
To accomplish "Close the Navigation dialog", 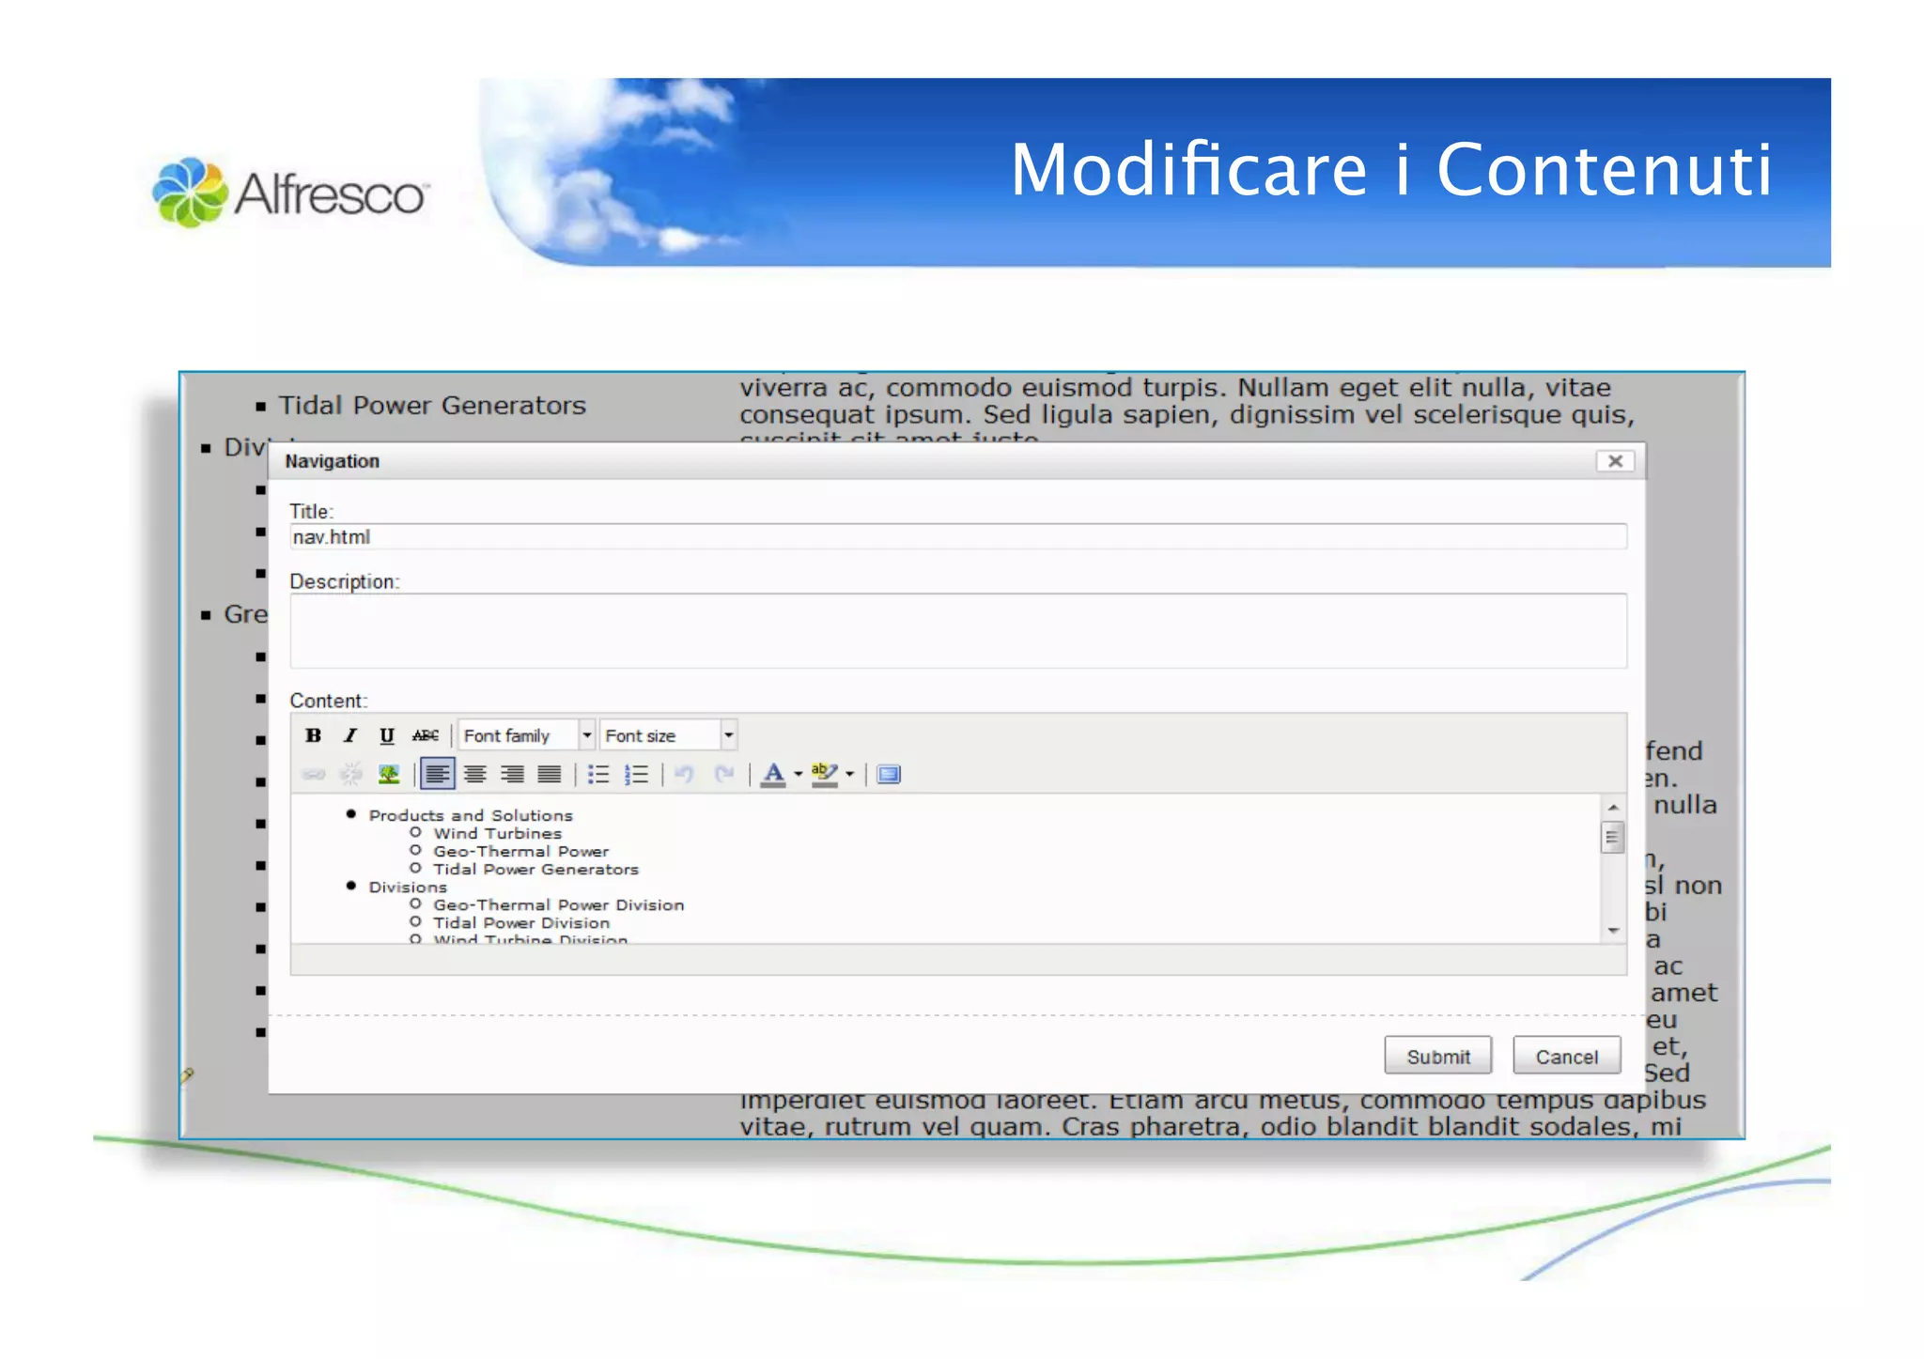I will [x=1615, y=461].
